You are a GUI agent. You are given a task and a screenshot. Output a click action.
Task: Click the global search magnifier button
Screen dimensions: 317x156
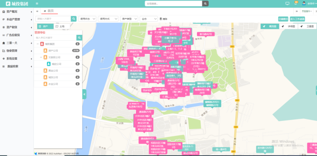(x=205, y=4)
